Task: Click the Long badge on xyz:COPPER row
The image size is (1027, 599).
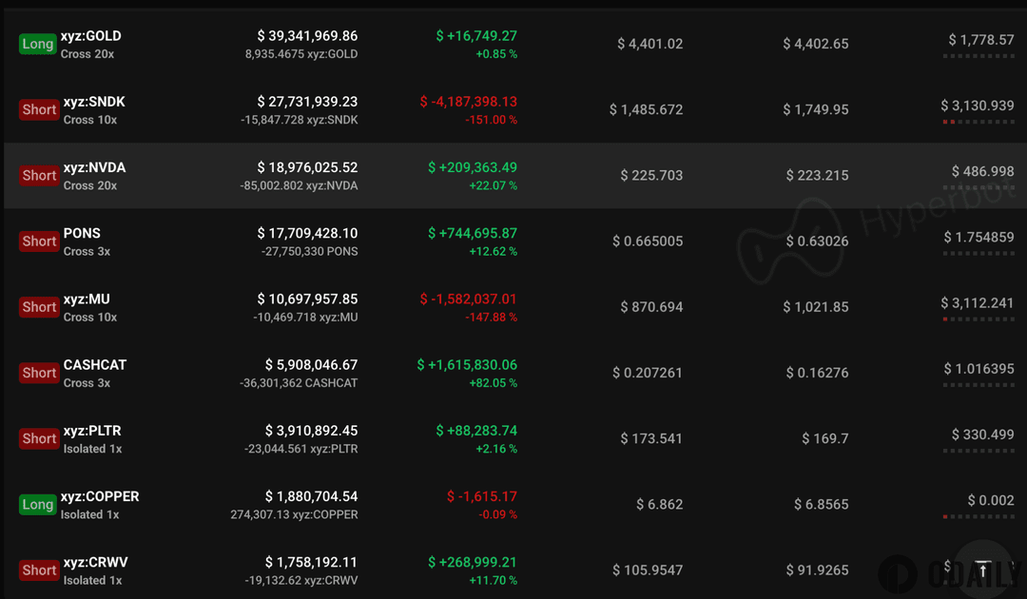Action: coord(37,505)
